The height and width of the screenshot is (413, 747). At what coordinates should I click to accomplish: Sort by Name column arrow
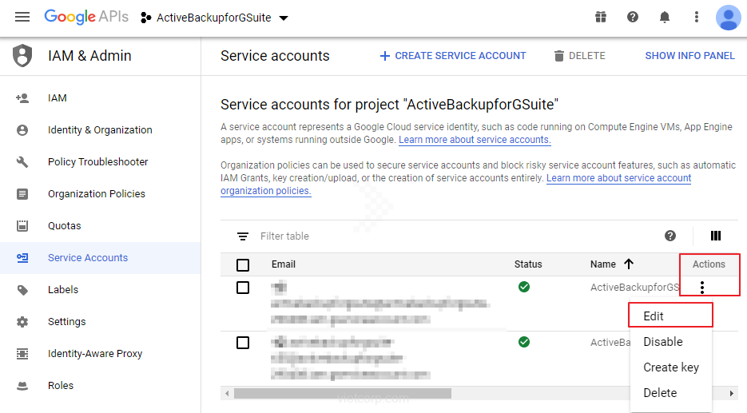(x=628, y=264)
